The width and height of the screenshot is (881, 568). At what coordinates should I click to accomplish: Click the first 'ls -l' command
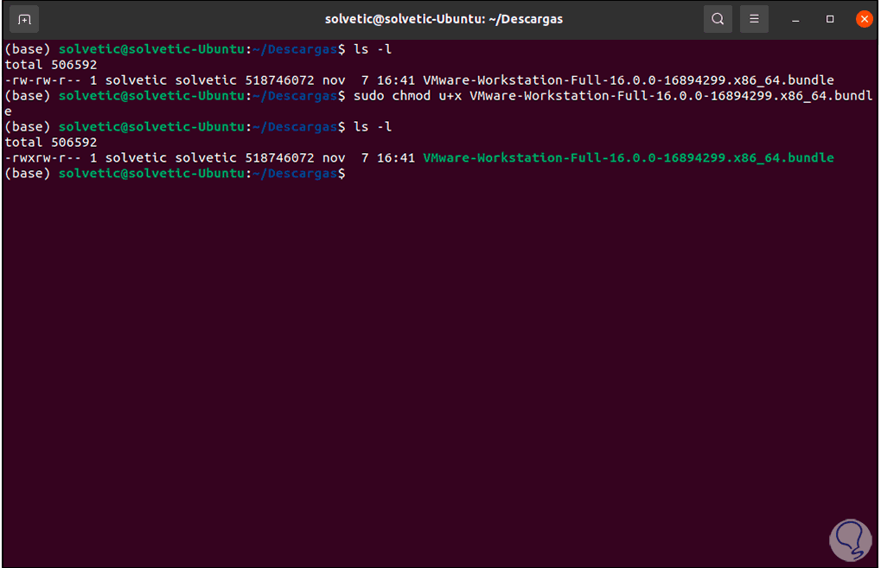click(x=373, y=49)
